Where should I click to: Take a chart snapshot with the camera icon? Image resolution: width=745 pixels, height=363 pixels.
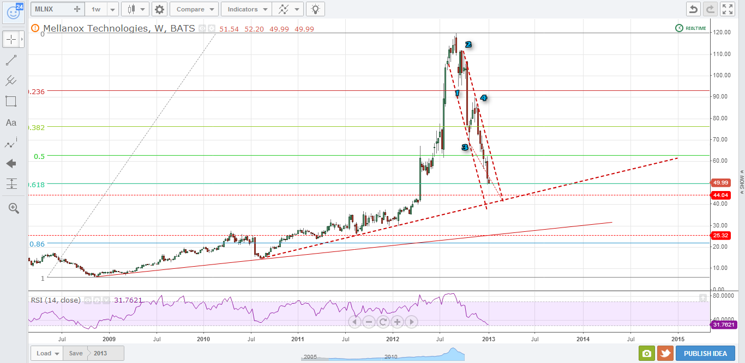tap(646, 353)
